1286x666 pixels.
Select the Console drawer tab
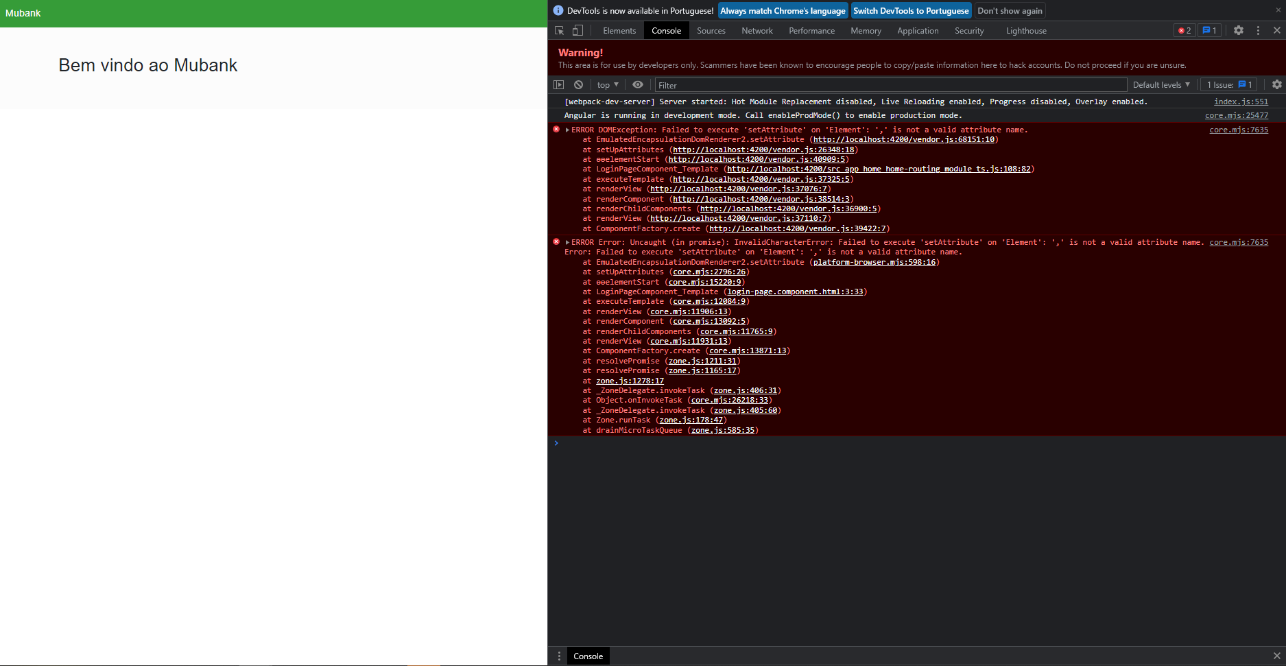(x=588, y=656)
